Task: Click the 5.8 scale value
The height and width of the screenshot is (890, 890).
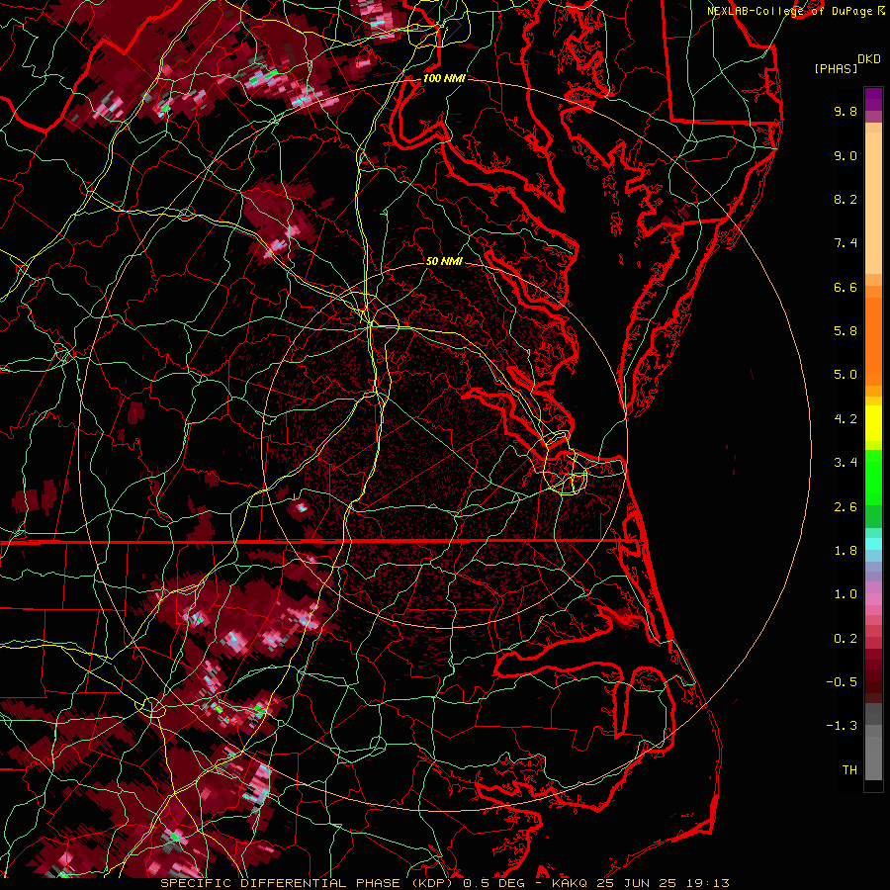Action: [845, 331]
